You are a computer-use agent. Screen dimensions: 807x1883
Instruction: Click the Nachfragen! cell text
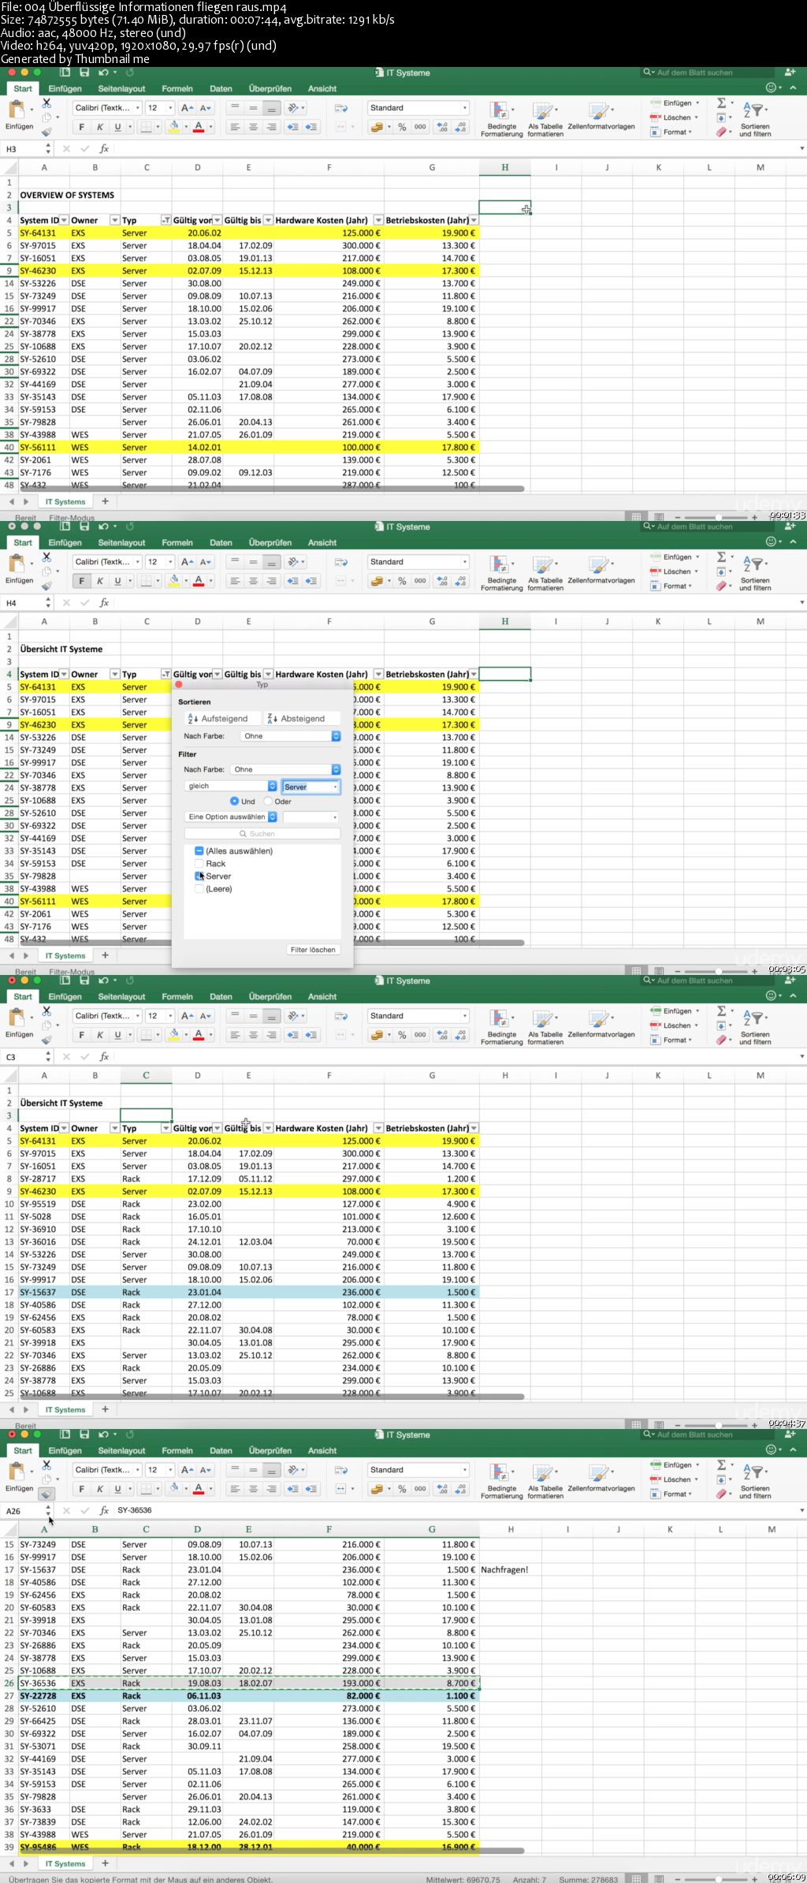coord(504,1570)
